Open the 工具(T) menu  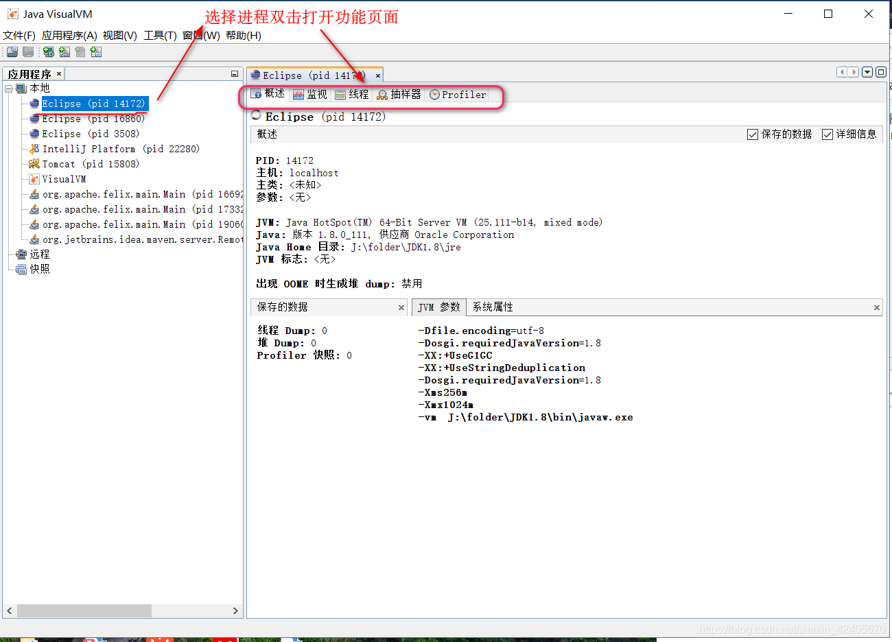point(159,36)
